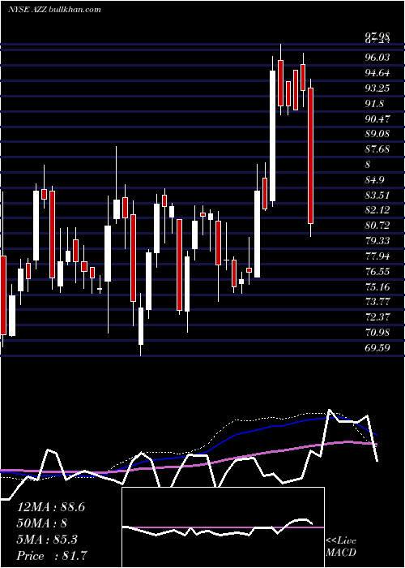Image resolution: width=405 pixels, height=568 pixels.
Task: Click the '5MA : 85.3' legend value
Action: (x=47, y=540)
